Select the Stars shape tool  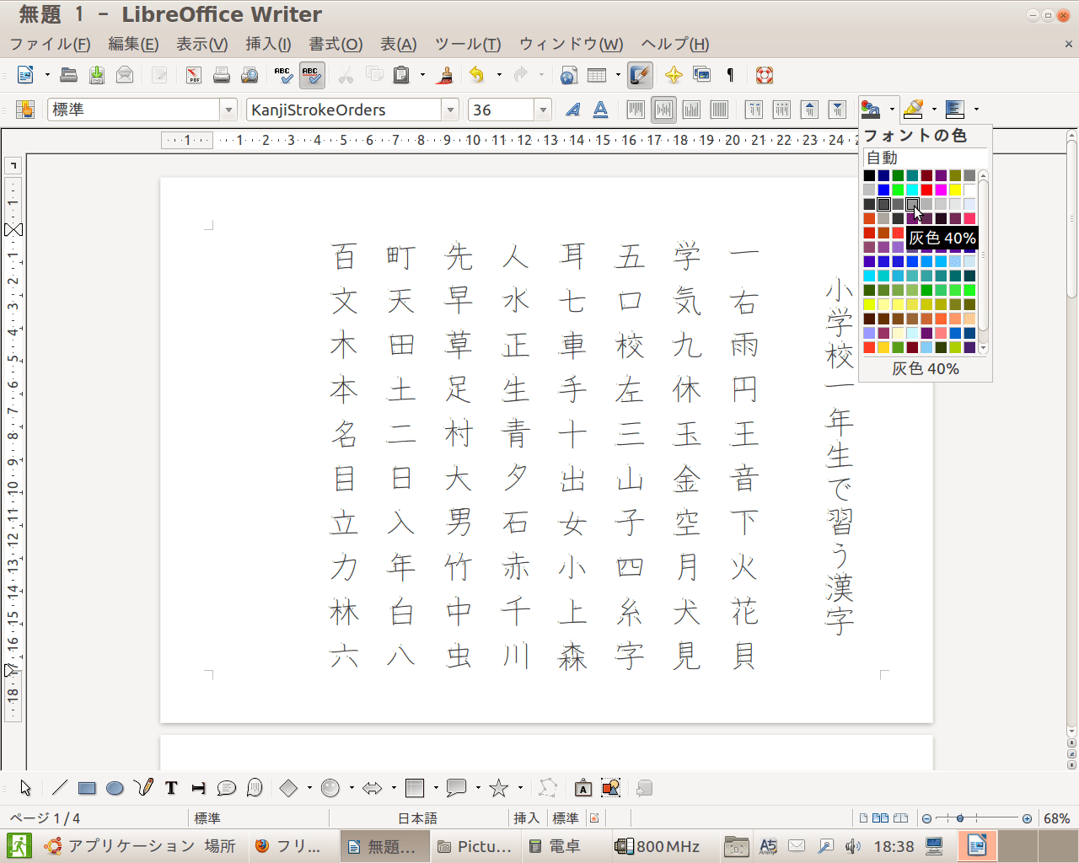click(x=499, y=788)
